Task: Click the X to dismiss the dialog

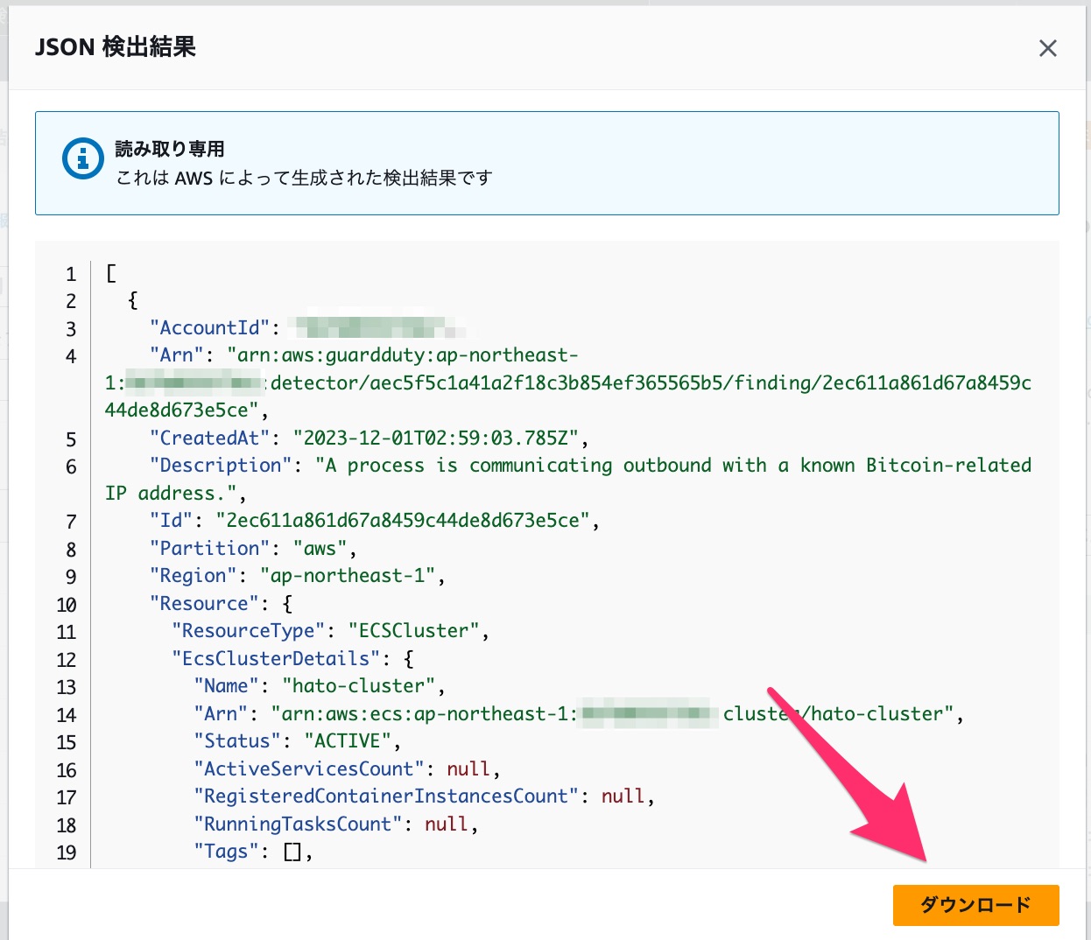Action: (x=1047, y=48)
